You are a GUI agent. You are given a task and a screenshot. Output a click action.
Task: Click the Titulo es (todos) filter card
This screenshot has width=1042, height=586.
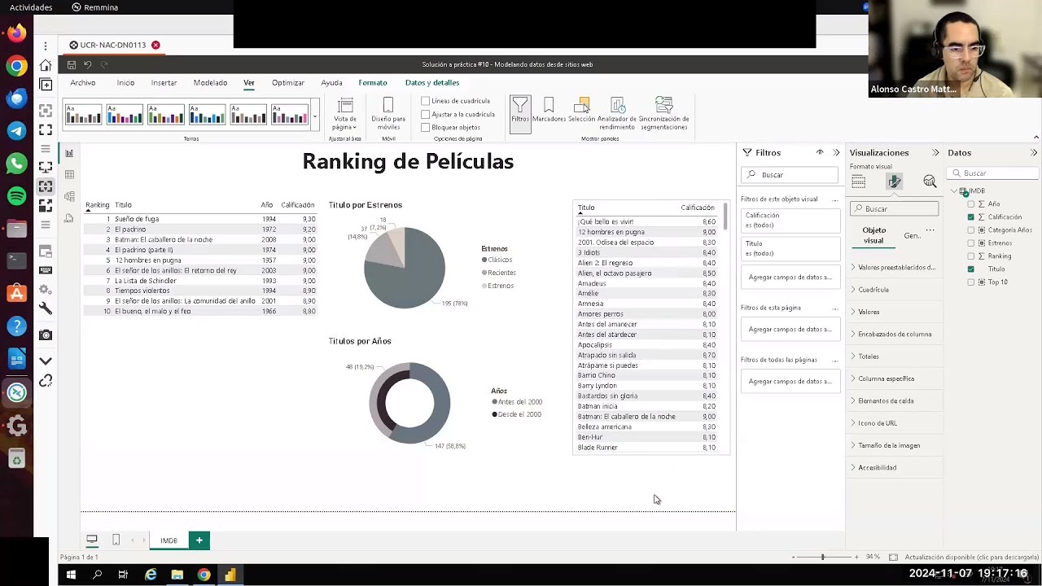coord(790,248)
